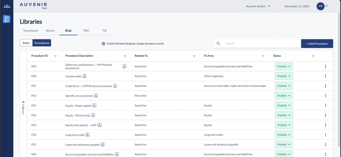Expand the AR user avatar menu

[x=322, y=6]
